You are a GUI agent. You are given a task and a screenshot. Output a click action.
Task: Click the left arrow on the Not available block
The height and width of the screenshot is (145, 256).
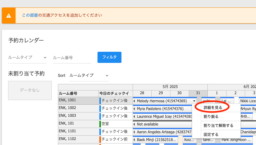[x=134, y=124]
